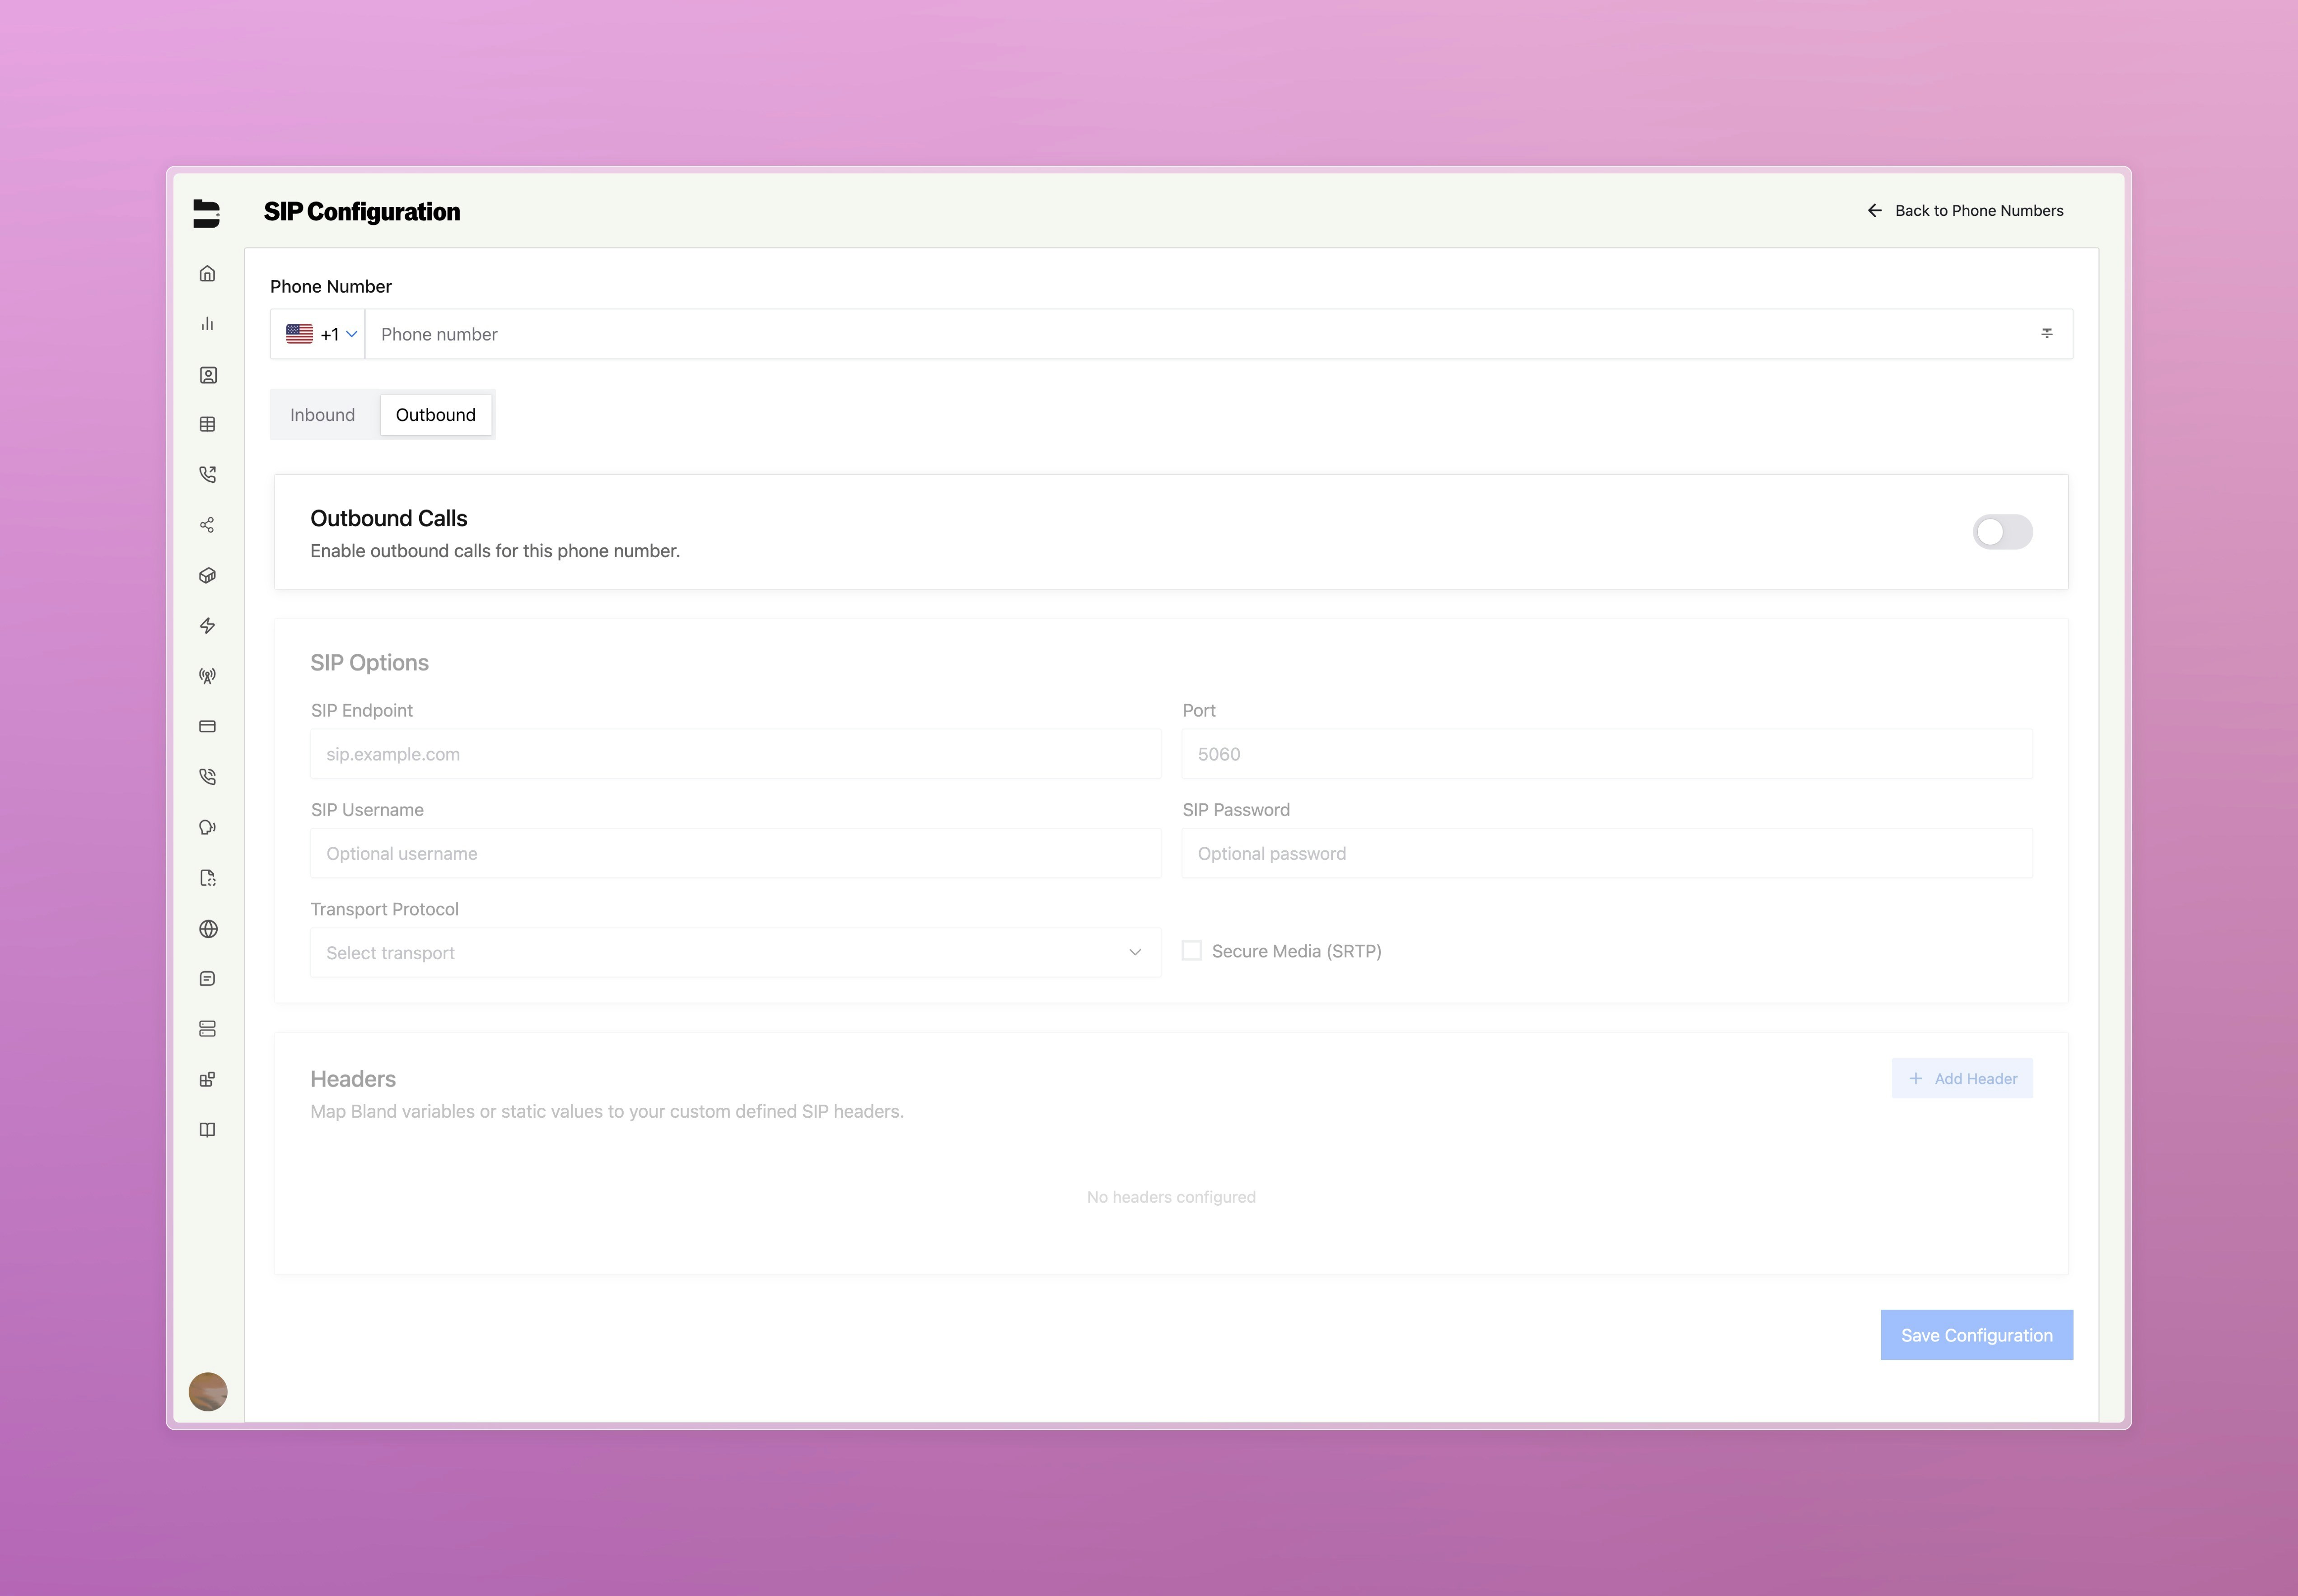The height and width of the screenshot is (1596, 2298).
Task: Open the +1 country code dropdown
Action: (320, 335)
